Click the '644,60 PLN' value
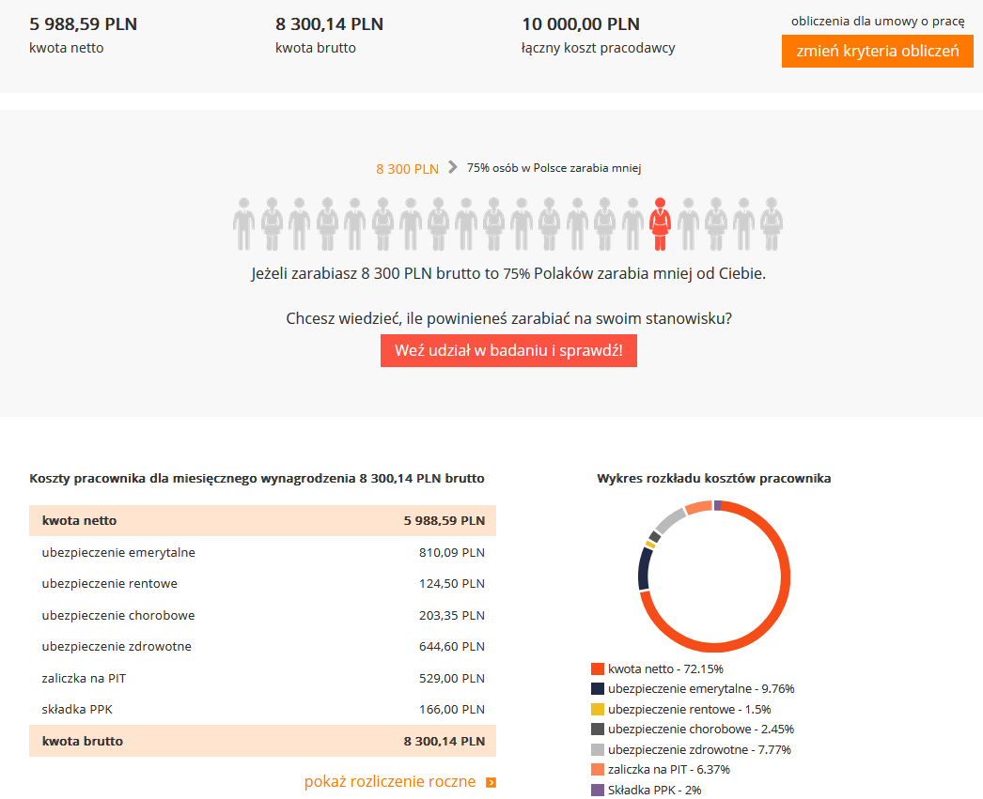Image resolution: width=983 pixels, height=799 pixels. tap(451, 646)
